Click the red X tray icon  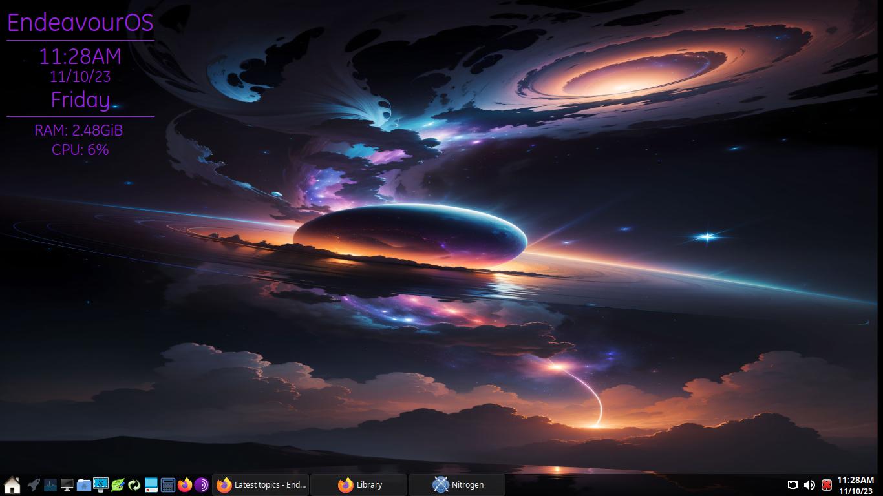click(x=826, y=484)
